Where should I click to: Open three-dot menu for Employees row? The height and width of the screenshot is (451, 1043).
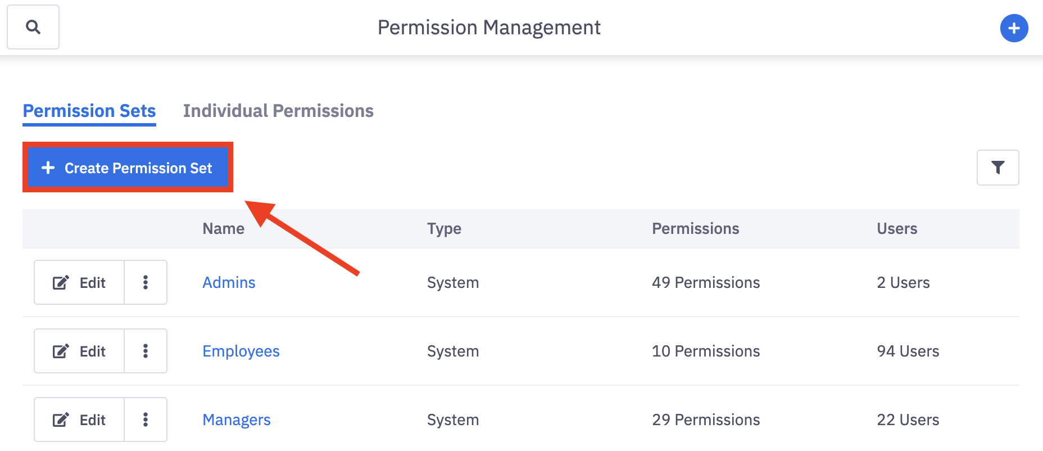click(x=146, y=351)
